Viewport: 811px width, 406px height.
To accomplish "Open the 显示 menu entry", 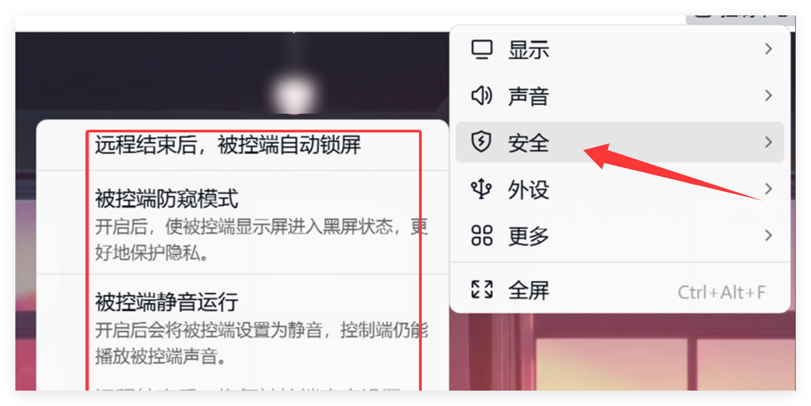I will click(x=620, y=49).
